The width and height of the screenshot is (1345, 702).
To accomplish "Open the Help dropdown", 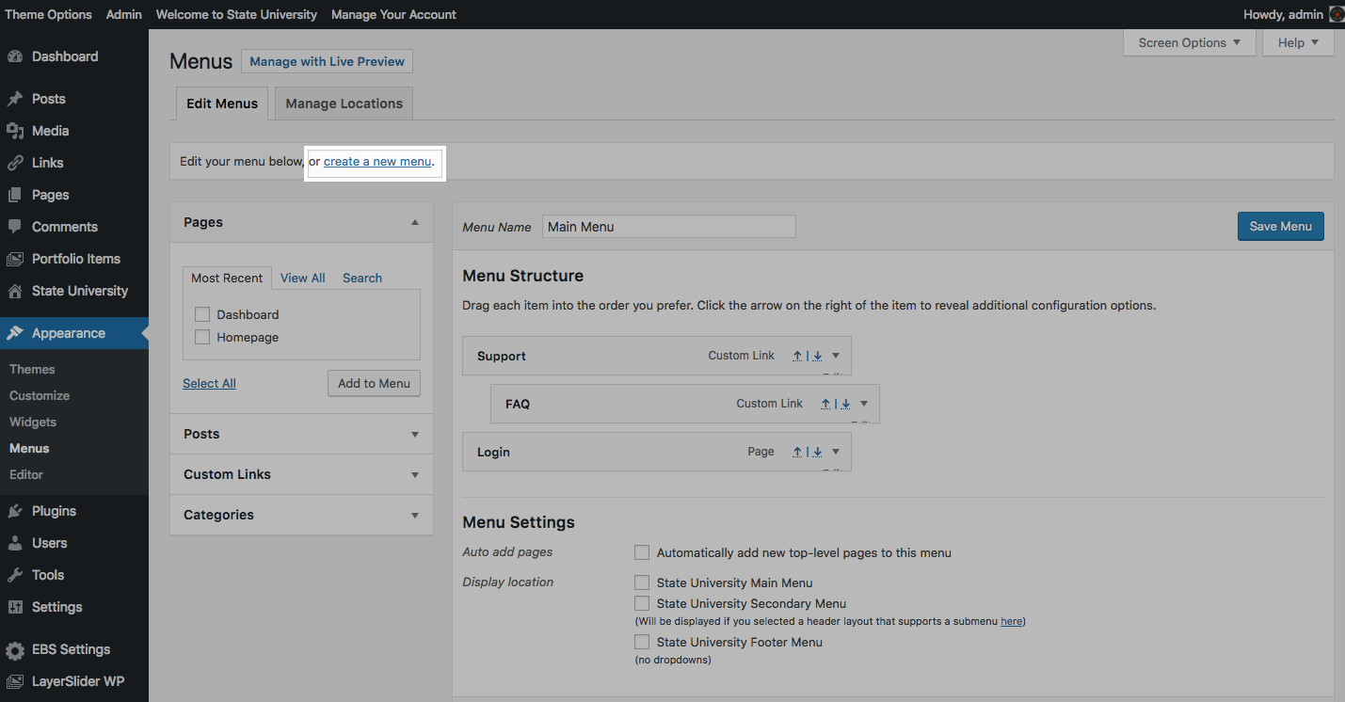I will pos(1298,42).
